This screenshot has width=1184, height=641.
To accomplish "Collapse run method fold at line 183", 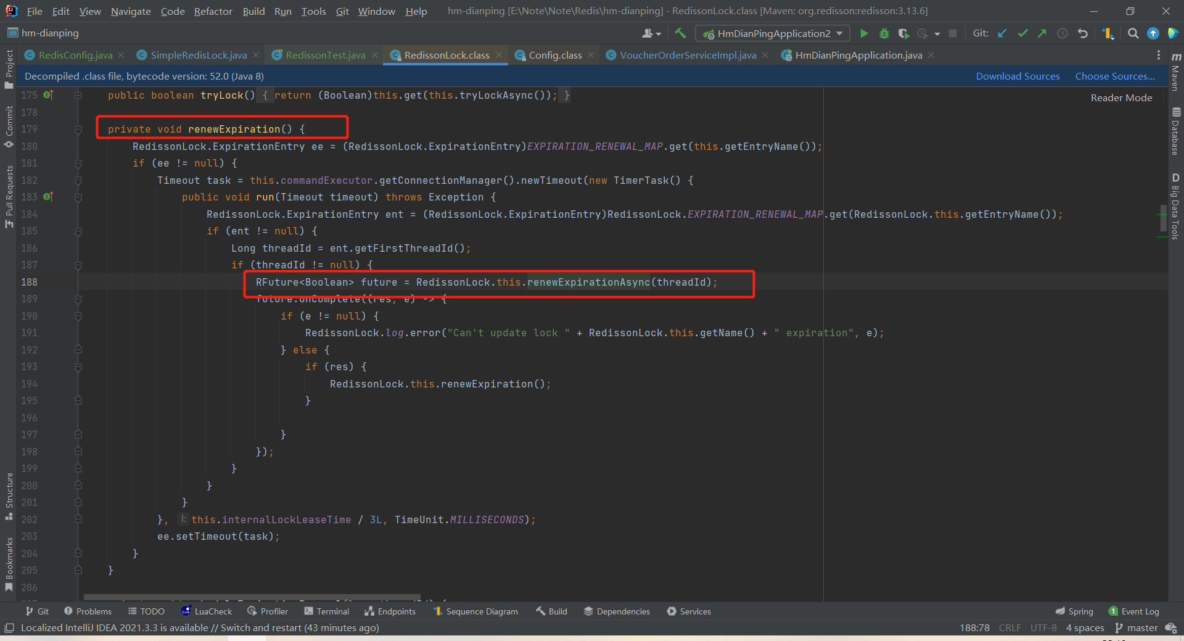I will tap(78, 197).
